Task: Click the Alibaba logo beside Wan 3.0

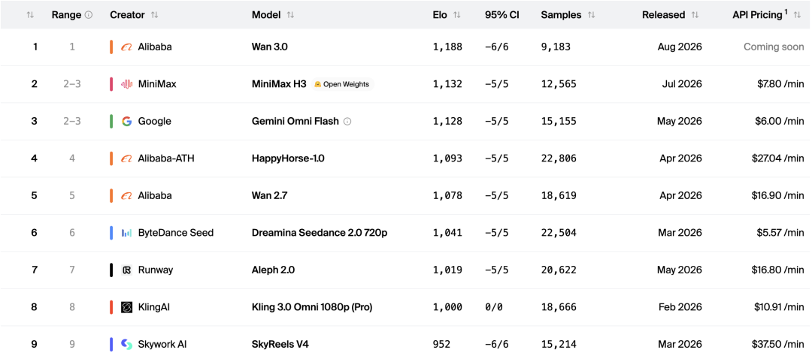Action: 126,47
